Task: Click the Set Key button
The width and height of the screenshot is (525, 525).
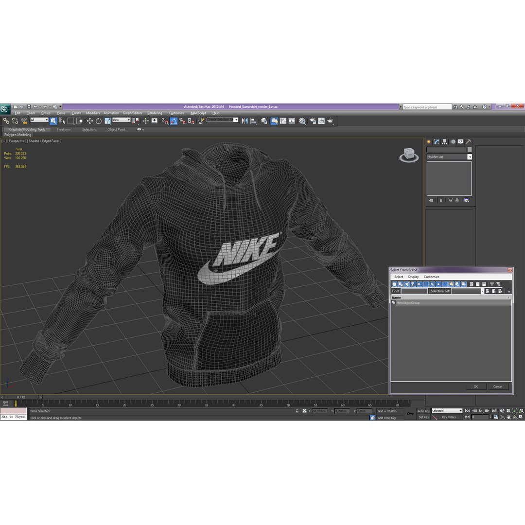Action: point(423,417)
